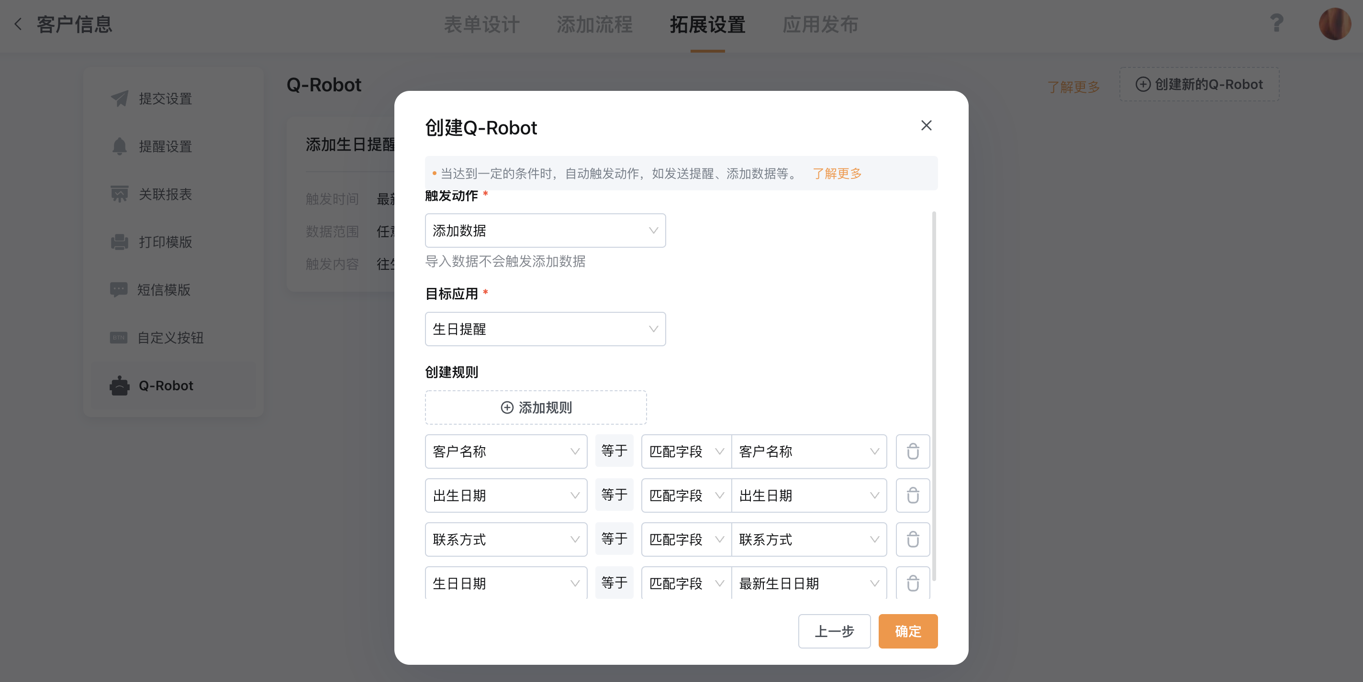
Task: Click the Q-Robot robot icon in sidebar
Action: tap(120, 385)
